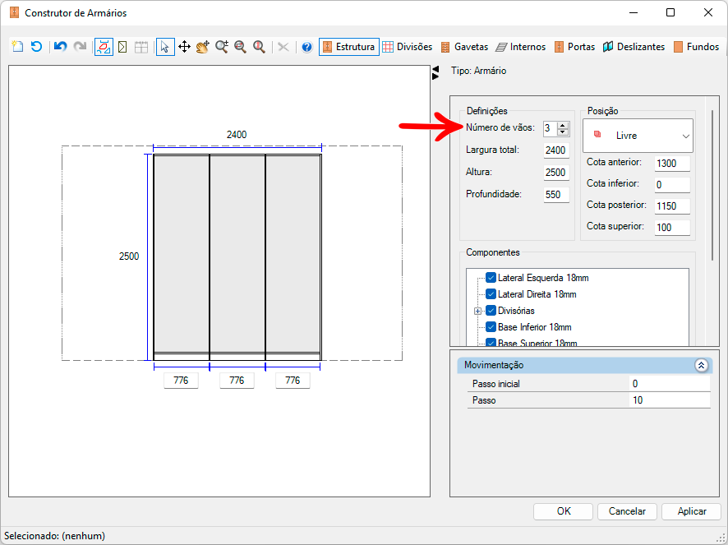Switch to the Gavetas tab
728x545 pixels.
[464, 47]
